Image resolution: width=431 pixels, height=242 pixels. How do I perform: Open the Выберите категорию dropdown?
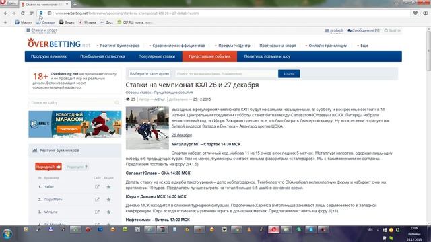[x=150, y=74]
